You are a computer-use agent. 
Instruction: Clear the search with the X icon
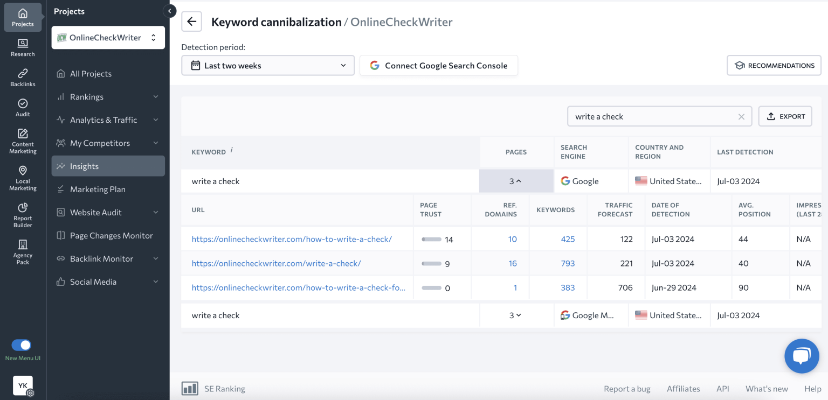click(741, 116)
